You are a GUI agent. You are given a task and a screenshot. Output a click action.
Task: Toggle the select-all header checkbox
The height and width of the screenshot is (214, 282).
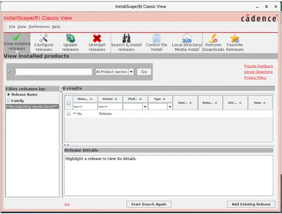click(69, 103)
